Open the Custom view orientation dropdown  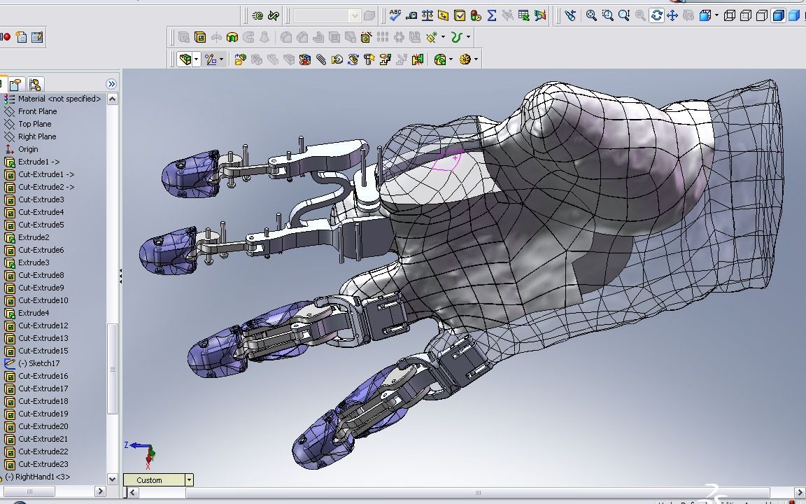(189, 479)
